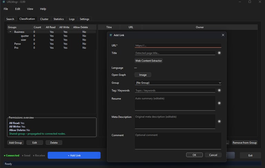Click the Add Link dialog title icon
The height and width of the screenshot is (168, 265).
(111, 35)
